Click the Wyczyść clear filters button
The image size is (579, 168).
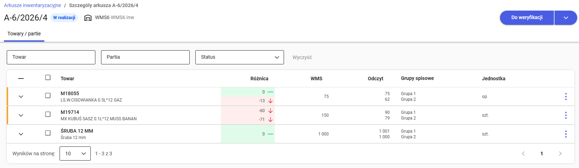(302, 57)
